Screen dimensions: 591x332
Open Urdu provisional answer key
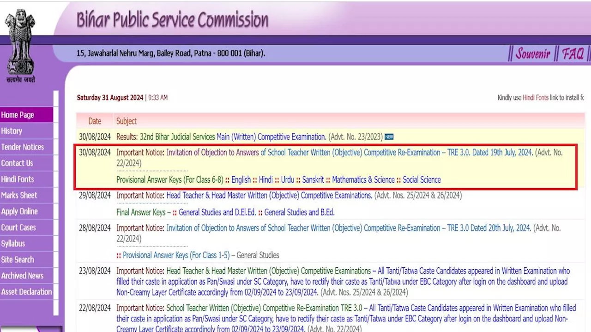click(x=288, y=180)
